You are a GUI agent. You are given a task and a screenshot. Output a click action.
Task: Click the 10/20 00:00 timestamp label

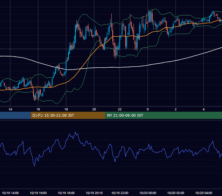148,193
